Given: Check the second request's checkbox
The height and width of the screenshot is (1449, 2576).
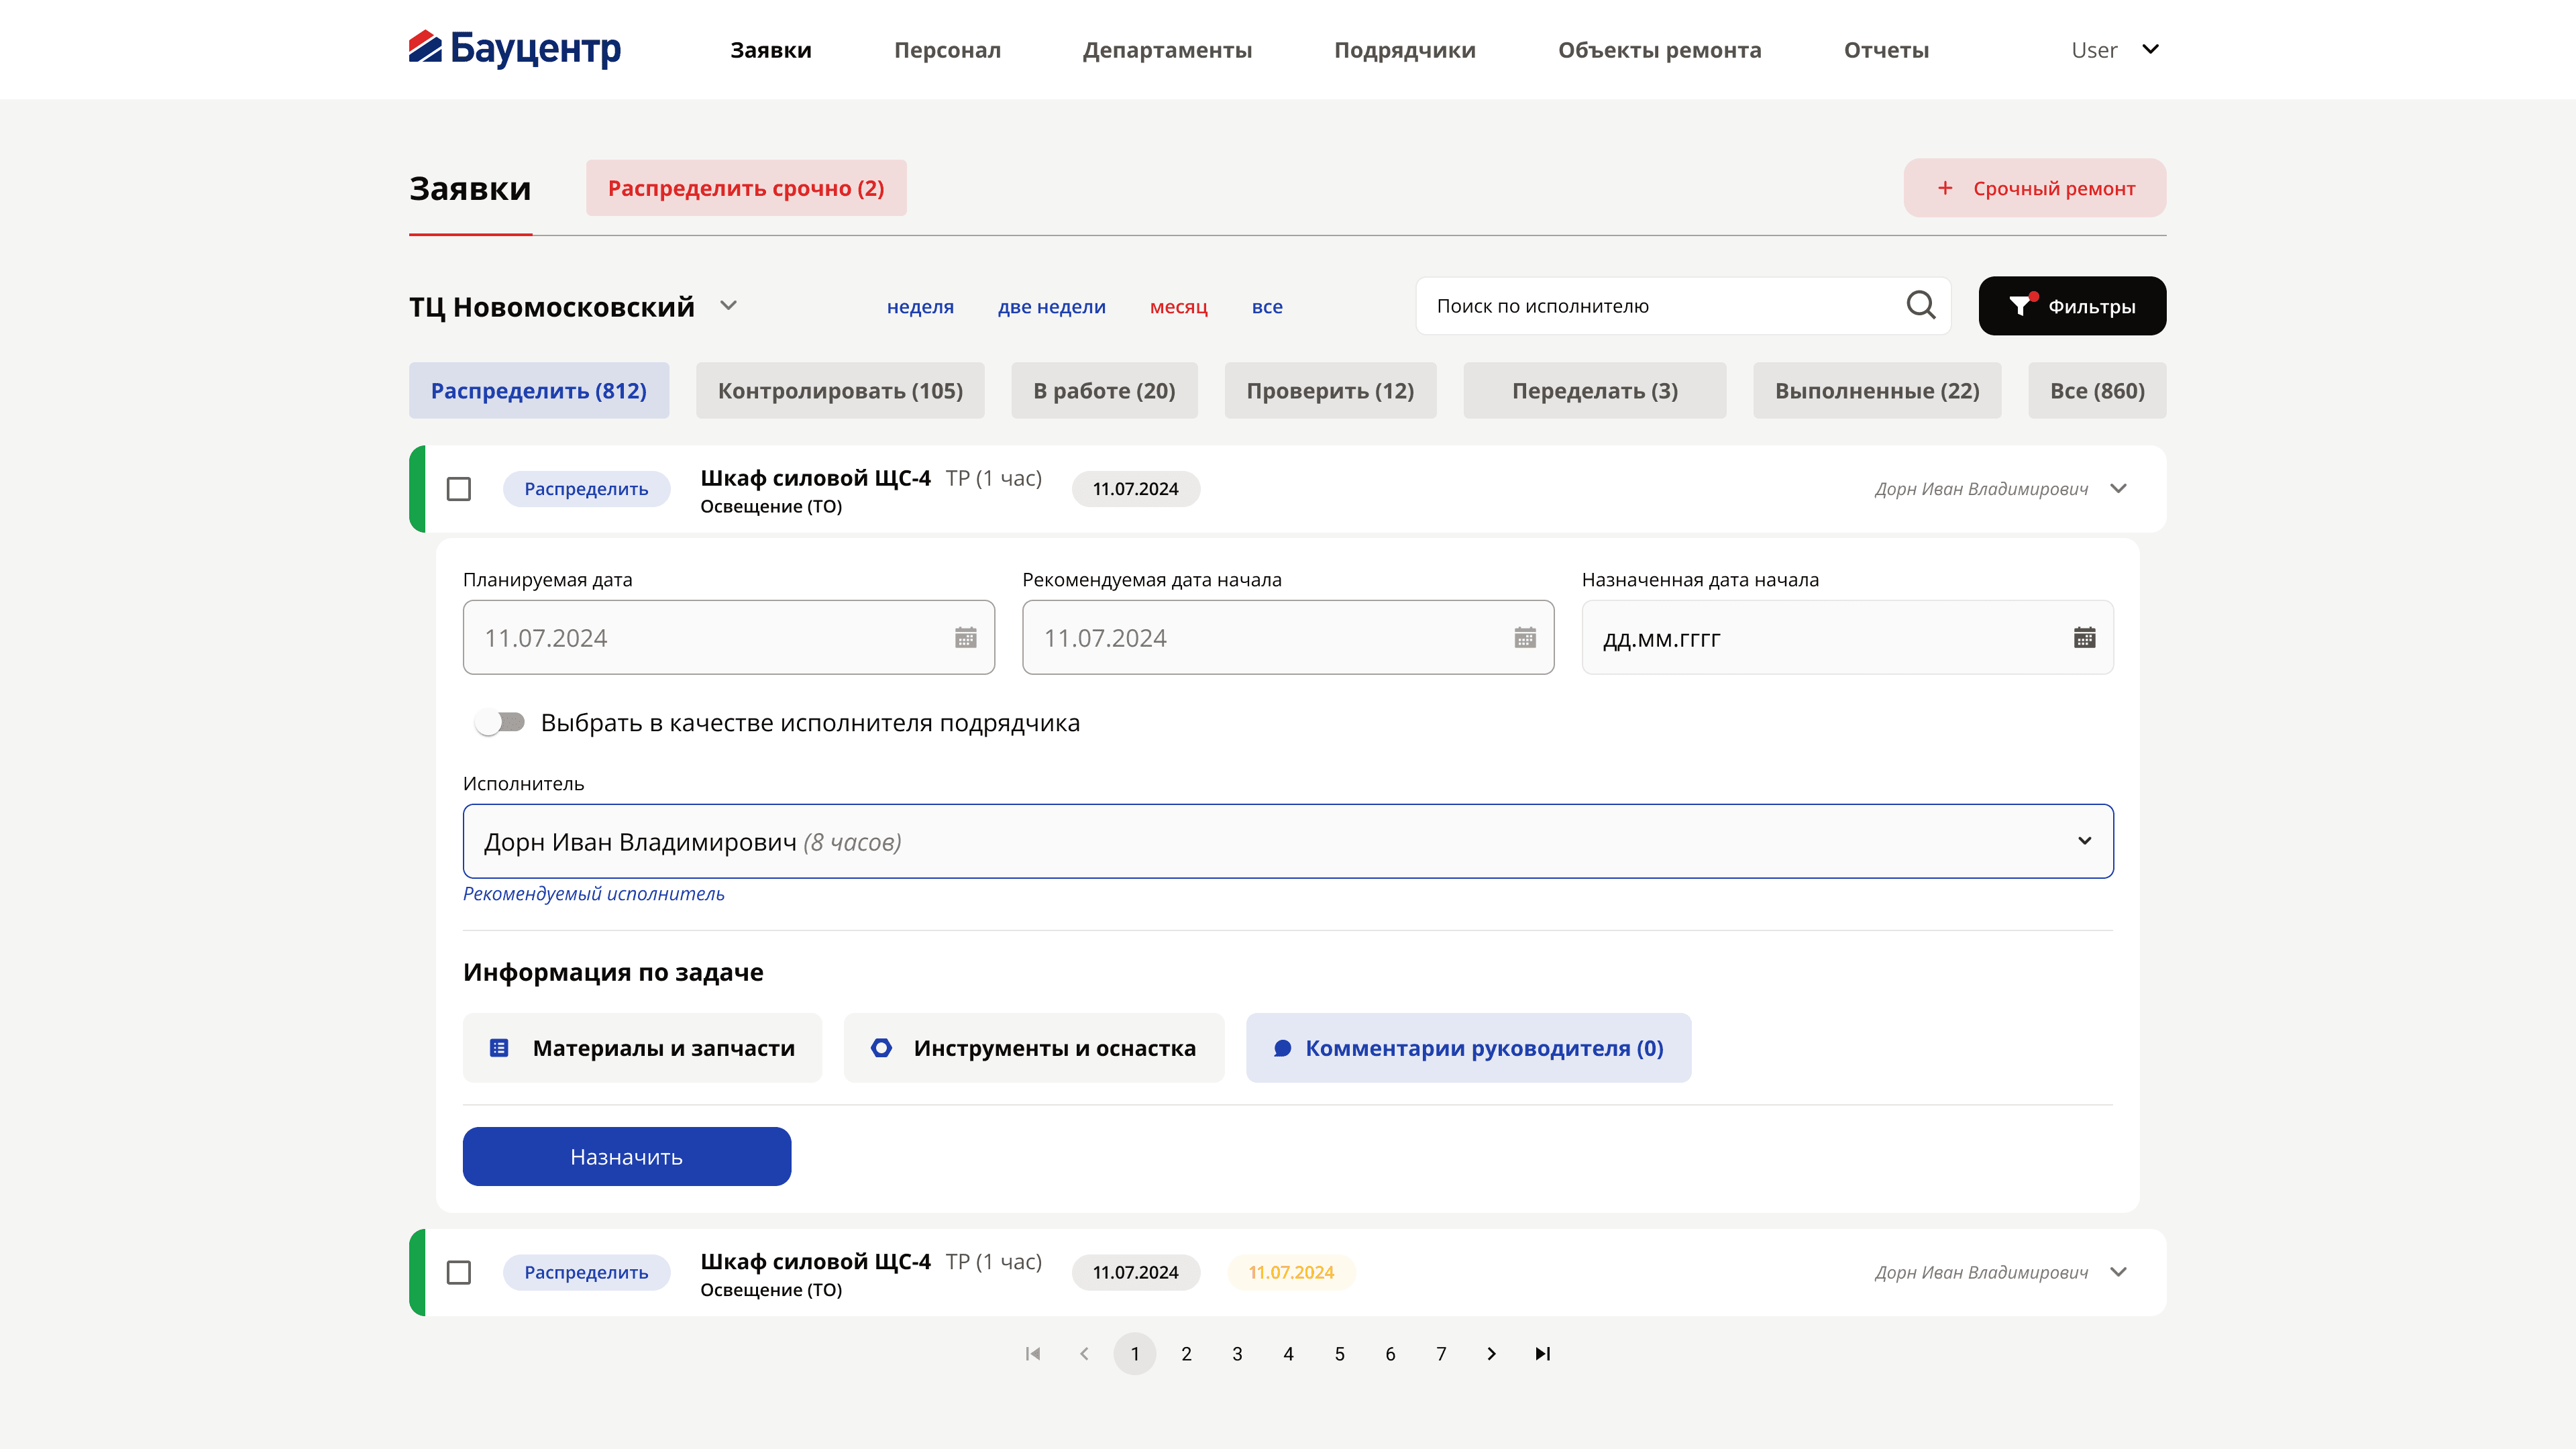Looking at the screenshot, I should [459, 1273].
